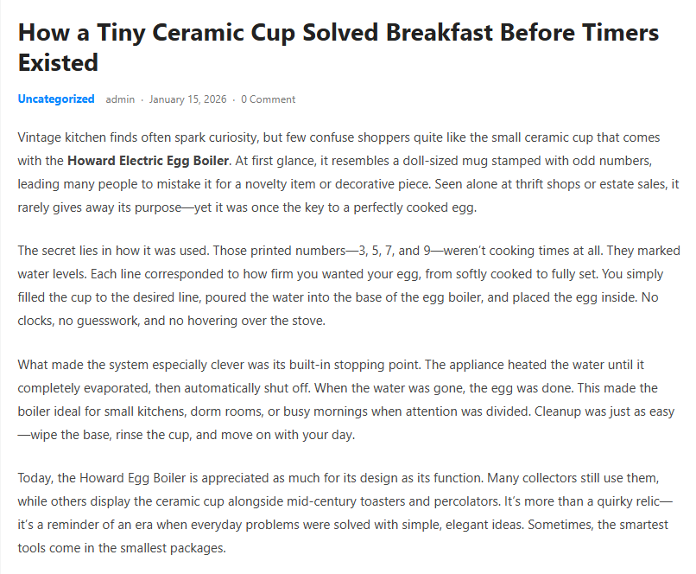The width and height of the screenshot is (696, 574).
Task: Click the word "Existed" in the headline
Action: 58,63
